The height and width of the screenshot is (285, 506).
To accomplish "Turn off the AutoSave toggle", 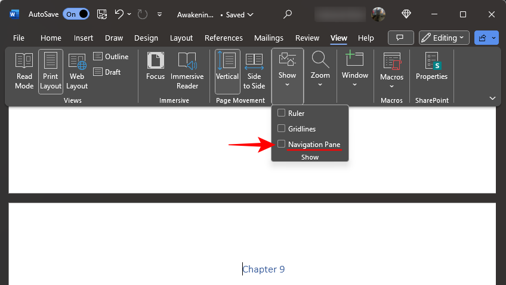I will click(x=76, y=14).
